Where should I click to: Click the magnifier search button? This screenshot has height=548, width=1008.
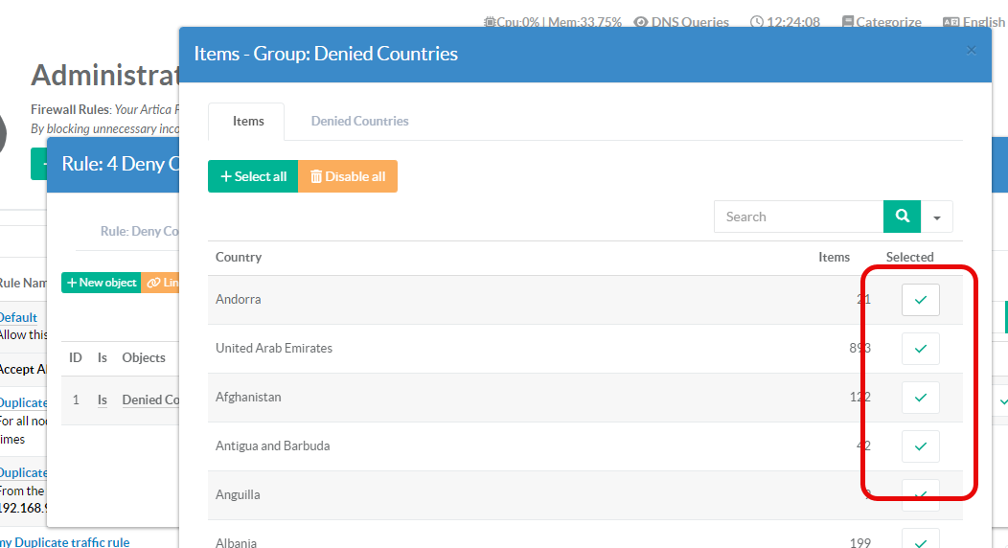coord(902,217)
